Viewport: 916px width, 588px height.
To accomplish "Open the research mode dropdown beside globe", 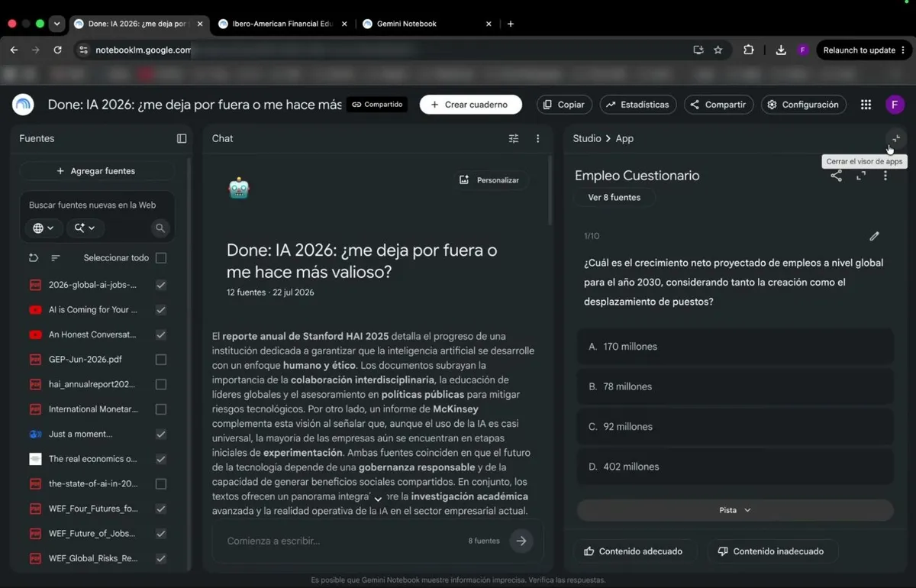I will coord(85,228).
